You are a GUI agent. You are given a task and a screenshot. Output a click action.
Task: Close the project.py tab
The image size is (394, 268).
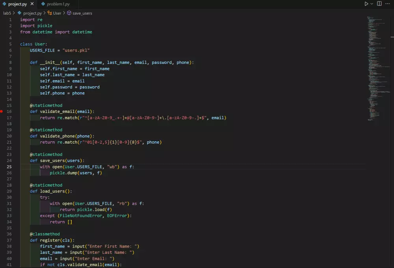32,4
